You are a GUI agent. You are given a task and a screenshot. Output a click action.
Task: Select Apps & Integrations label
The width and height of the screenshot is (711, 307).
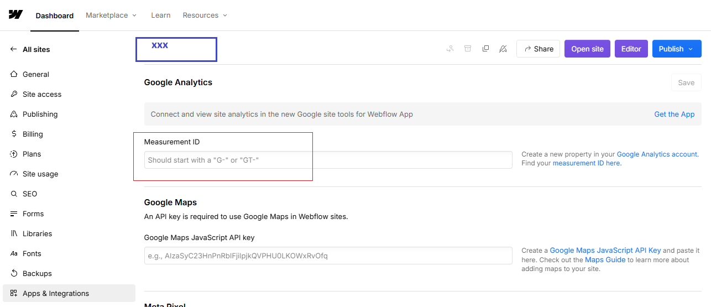[56, 293]
